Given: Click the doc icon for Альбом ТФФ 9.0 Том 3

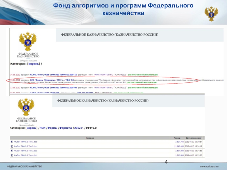Looking at the screenshot, I should 12,151.
